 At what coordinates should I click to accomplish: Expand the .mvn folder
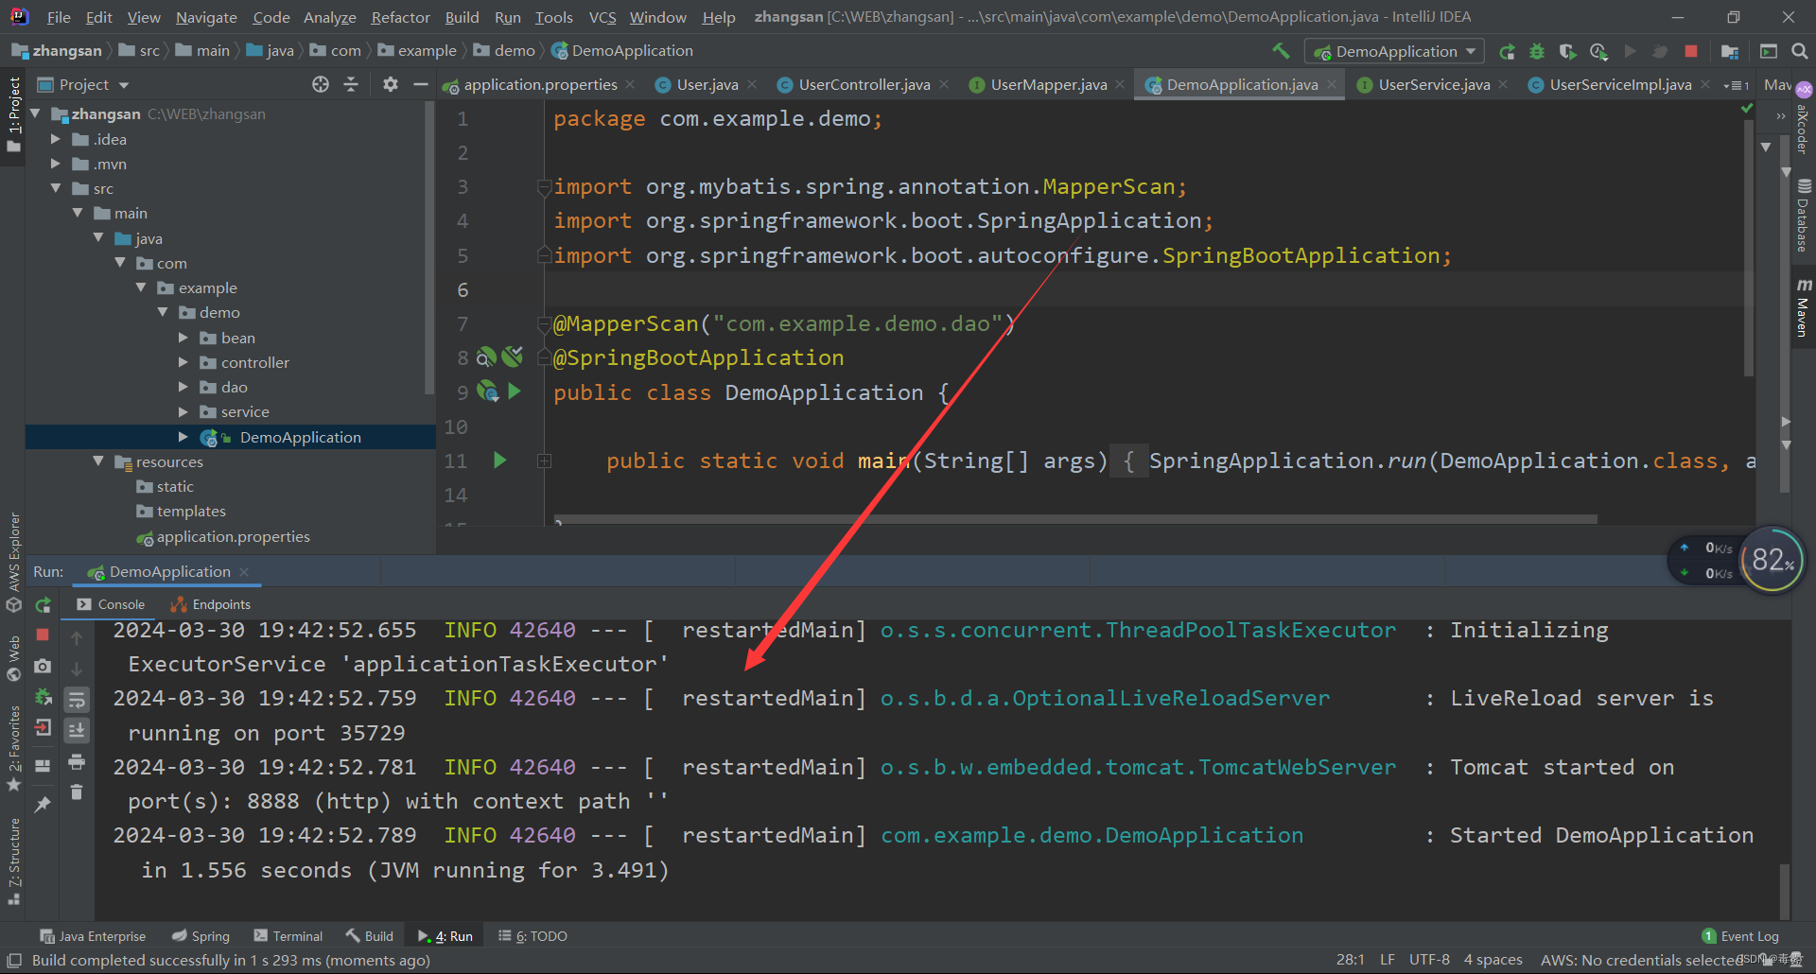point(55,164)
